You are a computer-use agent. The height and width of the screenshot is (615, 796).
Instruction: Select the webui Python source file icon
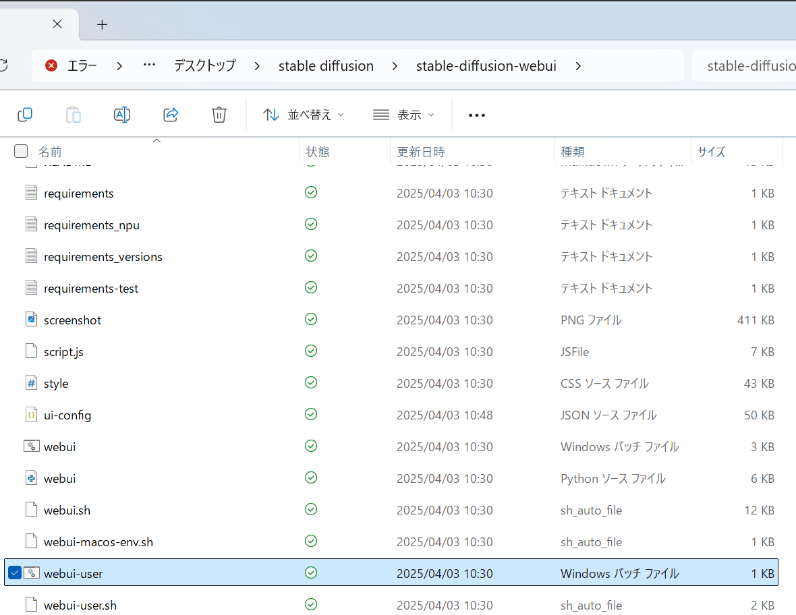tap(32, 477)
